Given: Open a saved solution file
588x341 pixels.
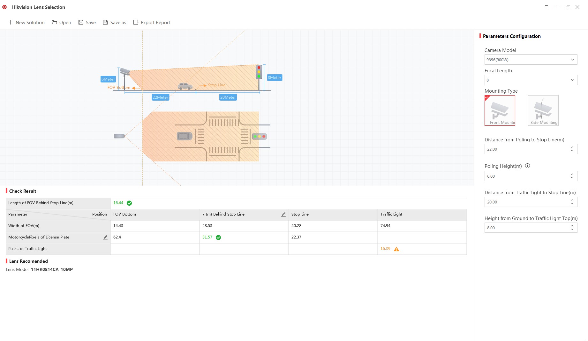Looking at the screenshot, I should pyautogui.click(x=62, y=22).
